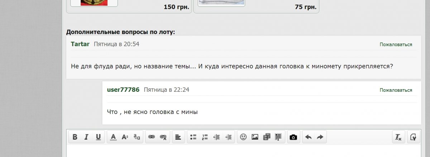Toggle bold formatting in editor

click(x=75, y=137)
